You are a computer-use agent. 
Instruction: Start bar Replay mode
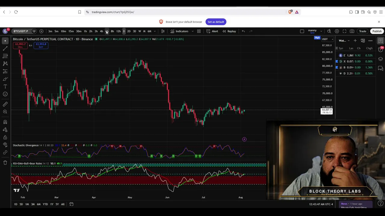[x=229, y=31]
